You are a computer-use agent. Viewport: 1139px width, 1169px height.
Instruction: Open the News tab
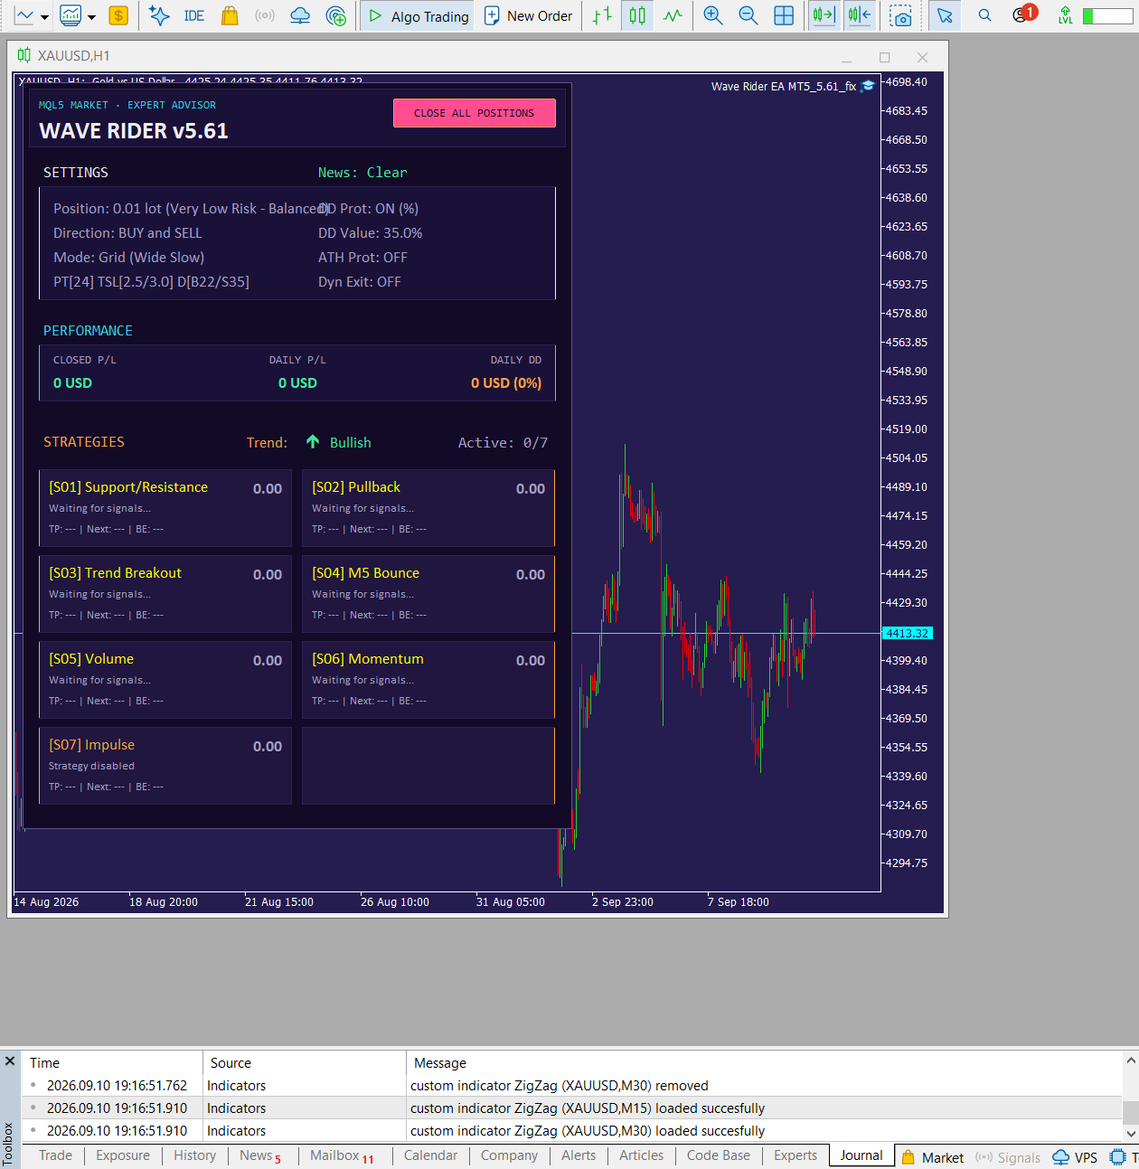click(x=260, y=1155)
